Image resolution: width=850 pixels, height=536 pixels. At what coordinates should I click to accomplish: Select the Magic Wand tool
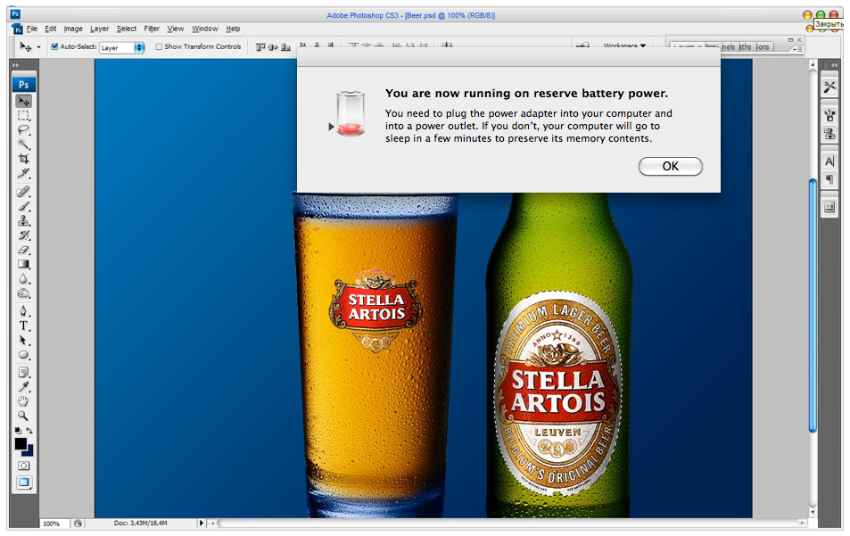[x=24, y=144]
